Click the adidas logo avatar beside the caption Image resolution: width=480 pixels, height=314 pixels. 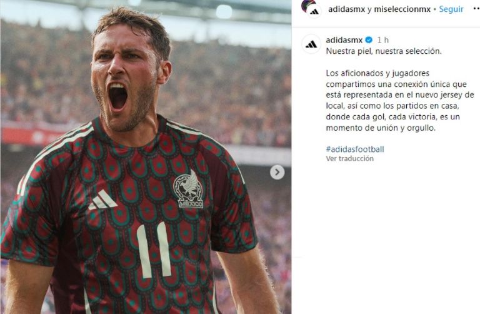click(x=311, y=44)
